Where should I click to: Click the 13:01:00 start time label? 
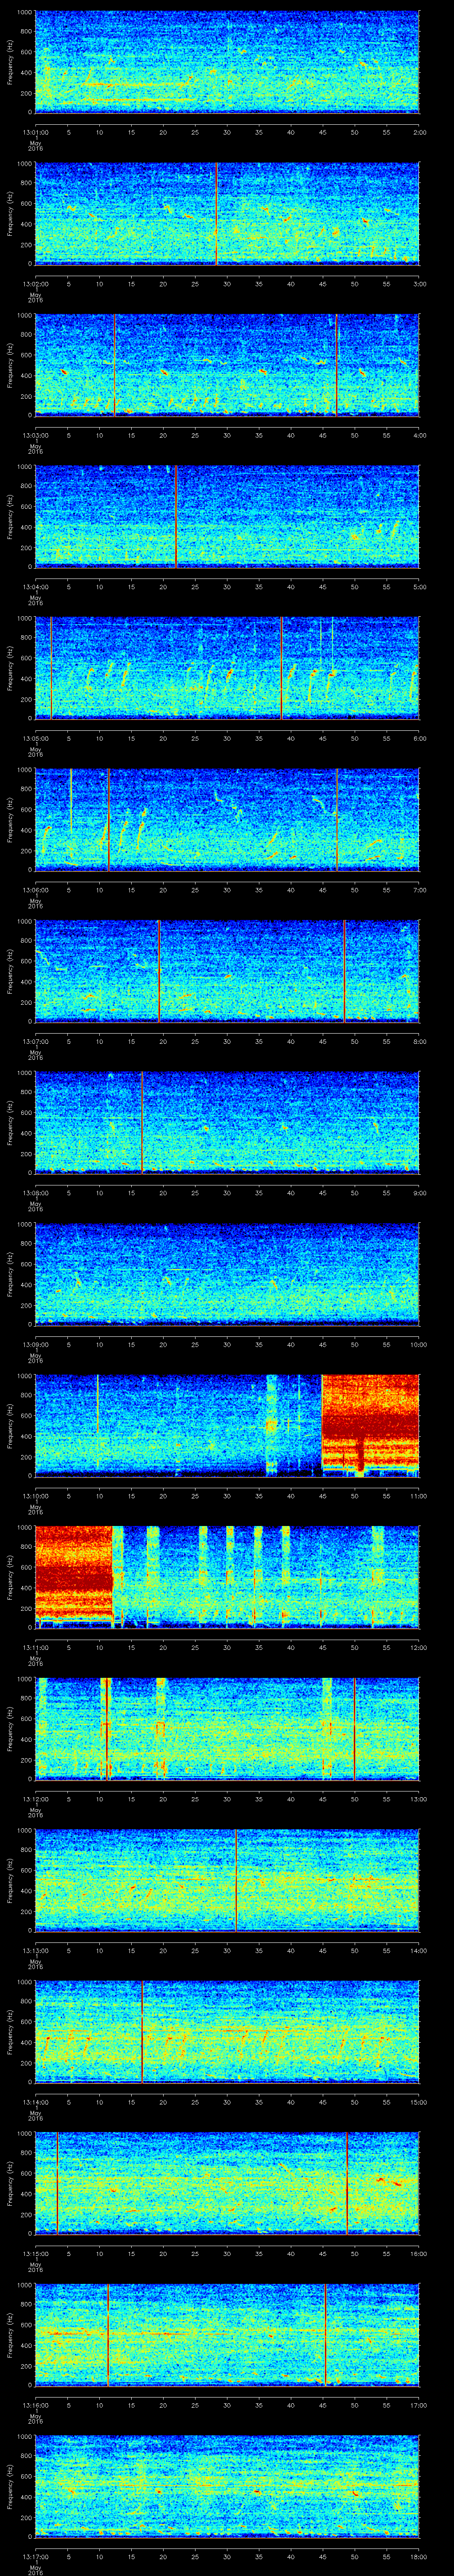click(35, 131)
